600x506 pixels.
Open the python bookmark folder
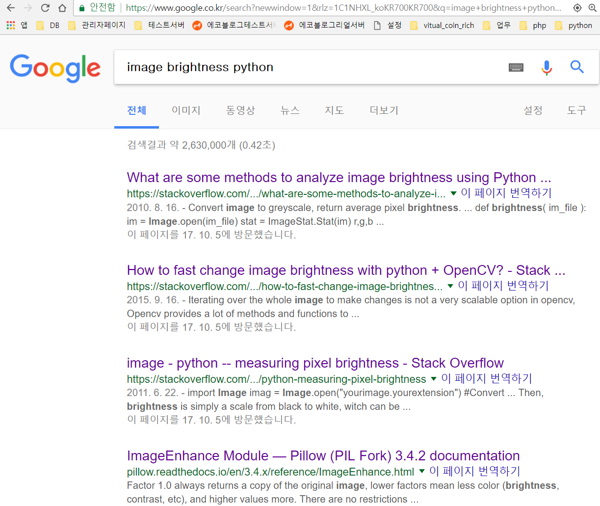tap(574, 25)
